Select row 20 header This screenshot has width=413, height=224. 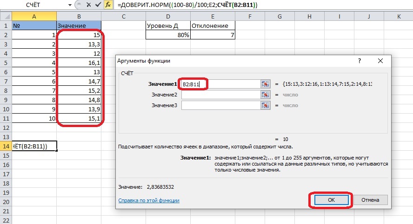click(x=6, y=202)
